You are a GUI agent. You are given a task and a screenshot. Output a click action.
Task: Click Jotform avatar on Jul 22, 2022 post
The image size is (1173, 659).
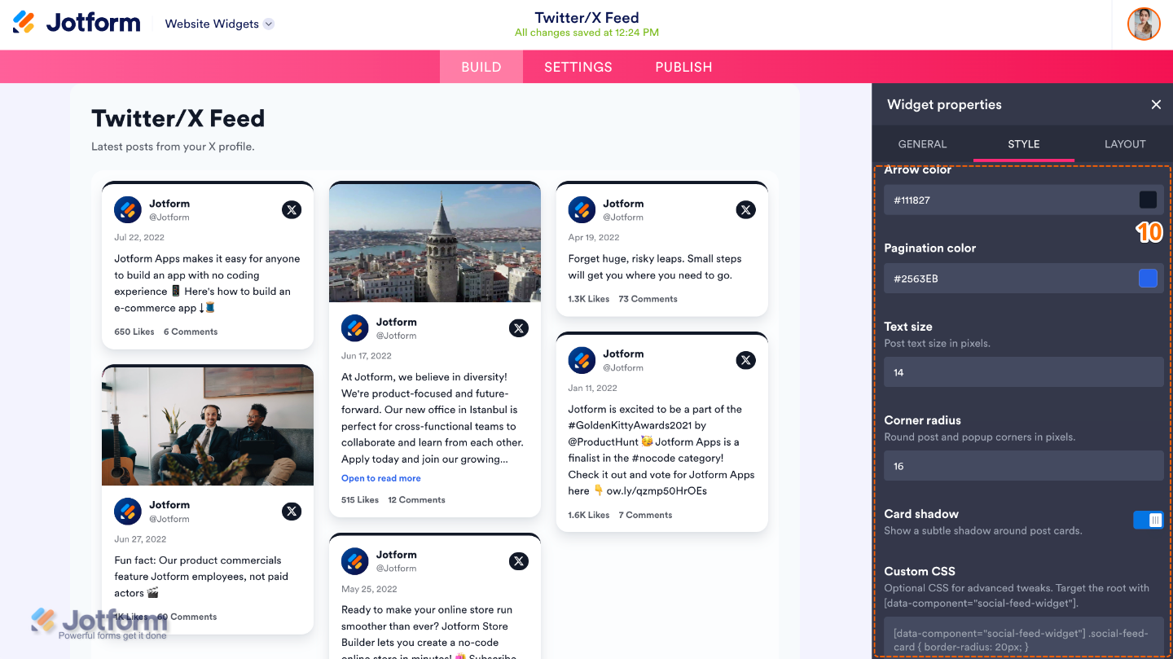pos(128,209)
